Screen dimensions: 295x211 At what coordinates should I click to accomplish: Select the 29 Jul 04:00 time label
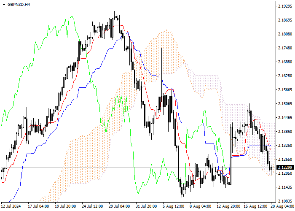click(x=119, y=206)
